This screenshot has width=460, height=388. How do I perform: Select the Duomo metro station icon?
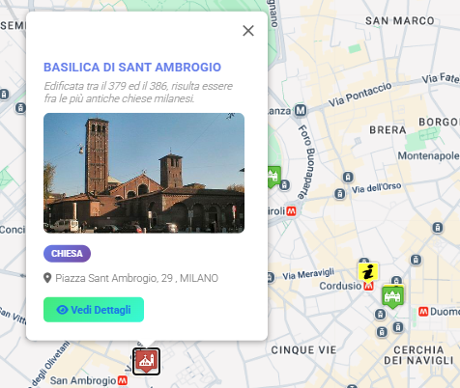click(x=423, y=312)
